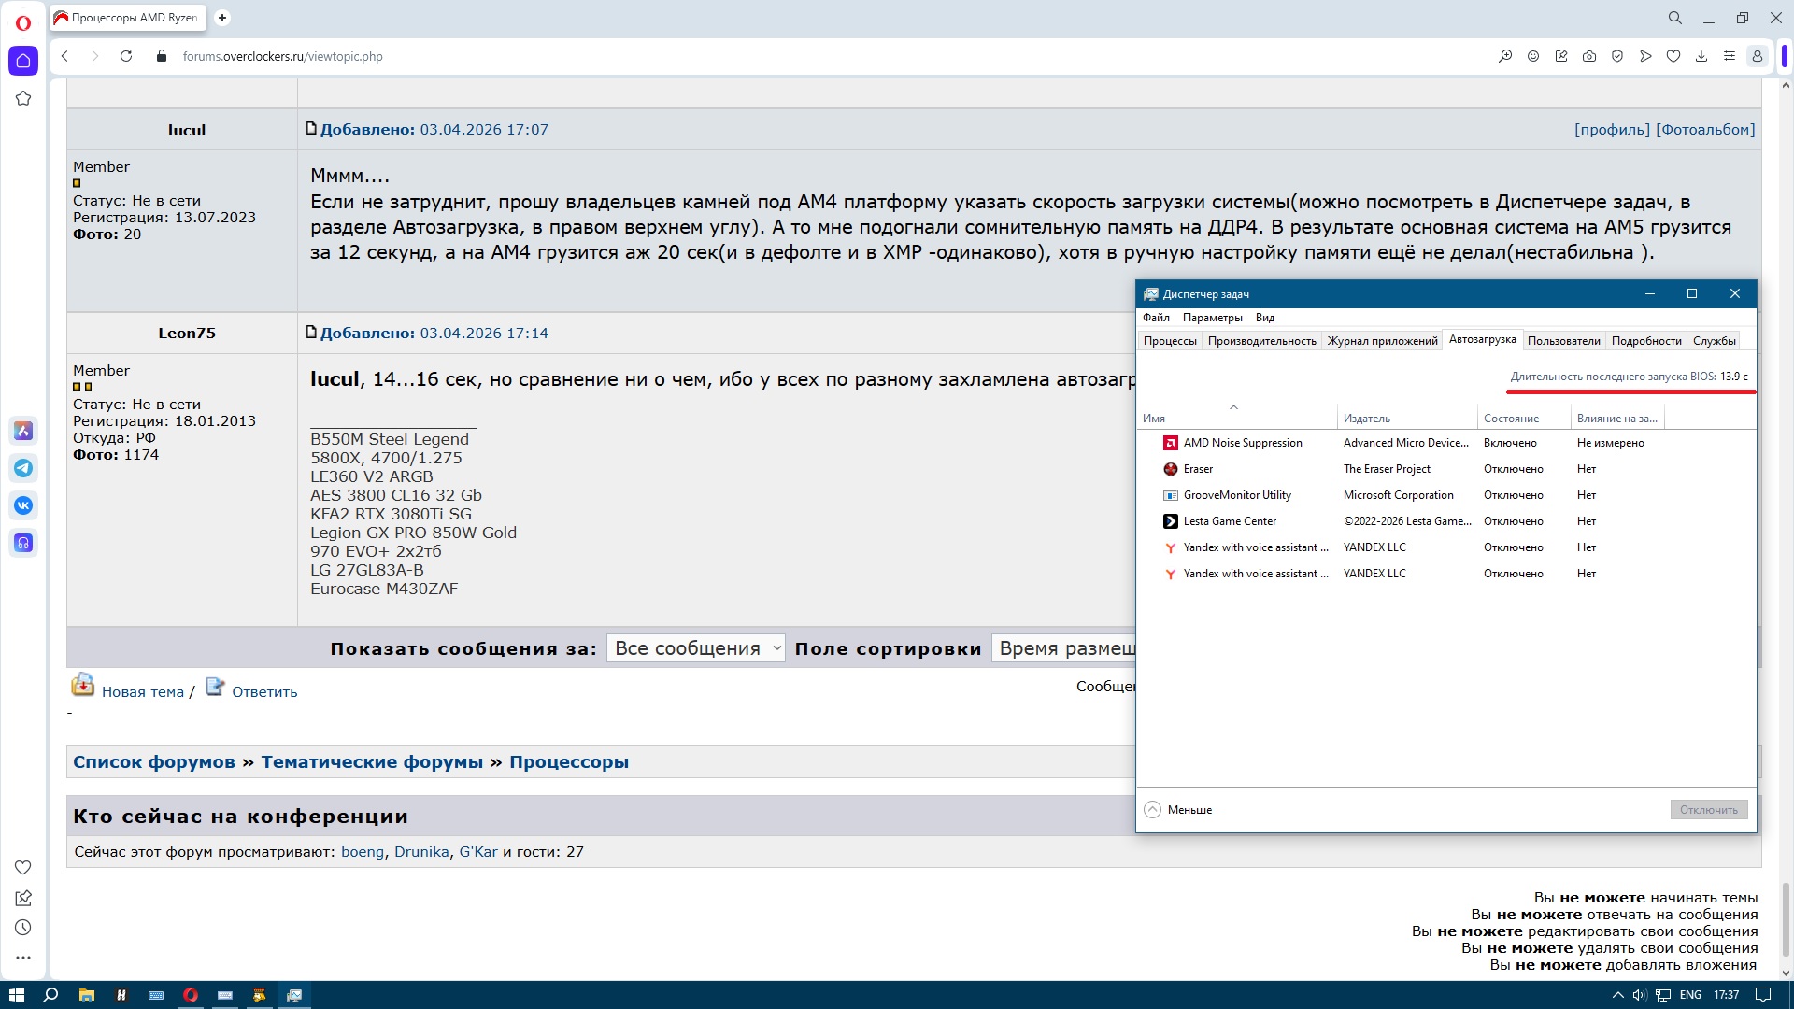The width and height of the screenshot is (1794, 1009).
Task: Expand the 'Все сообщения' dropdown
Action: 696,648
